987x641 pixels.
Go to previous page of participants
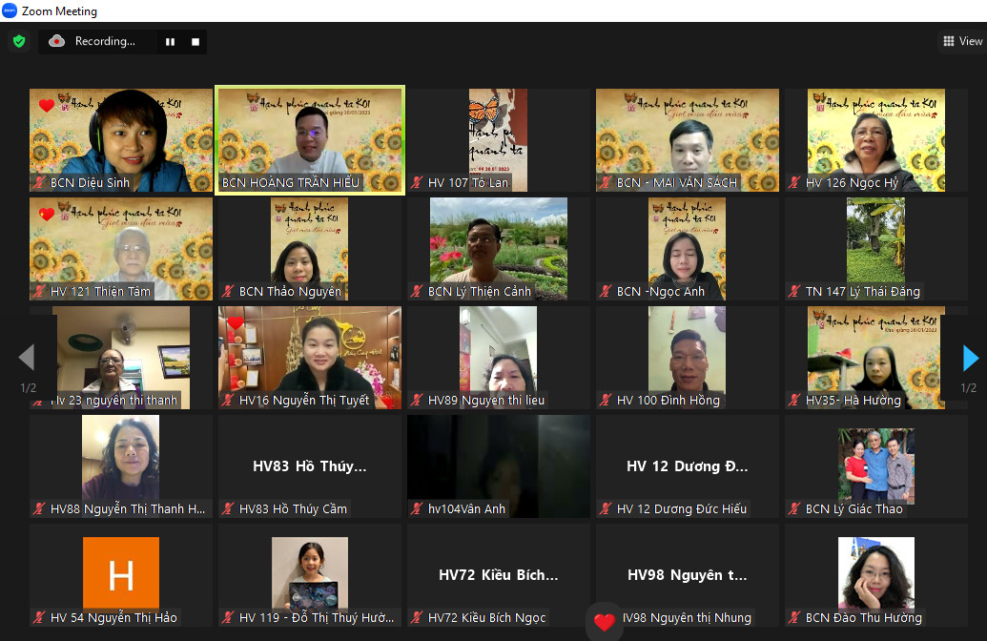(27, 358)
